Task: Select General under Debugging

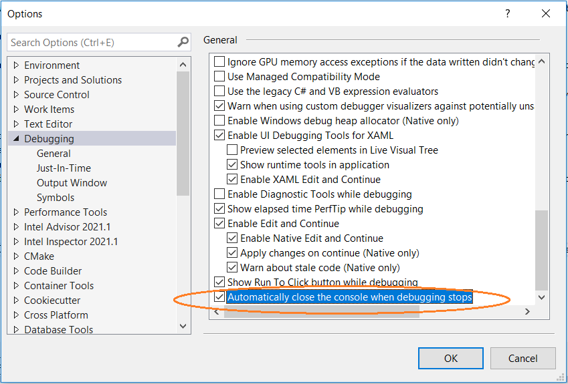Action: pos(54,154)
